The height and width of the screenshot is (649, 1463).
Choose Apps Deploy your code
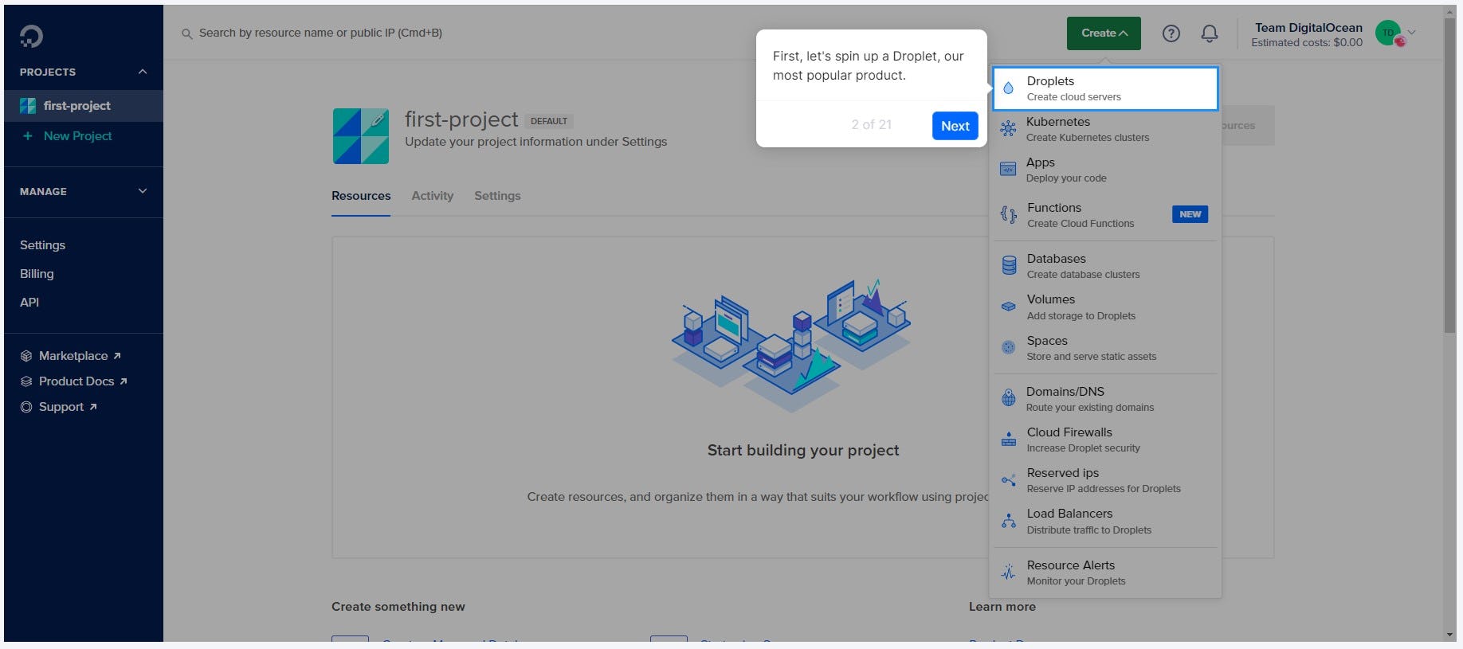point(1105,170)
